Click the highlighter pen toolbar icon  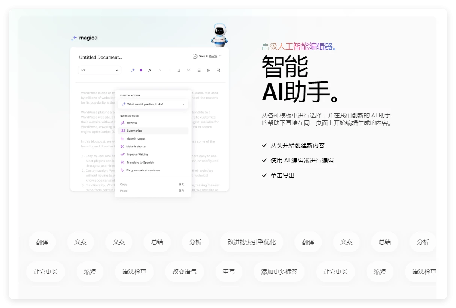[149, 70]
